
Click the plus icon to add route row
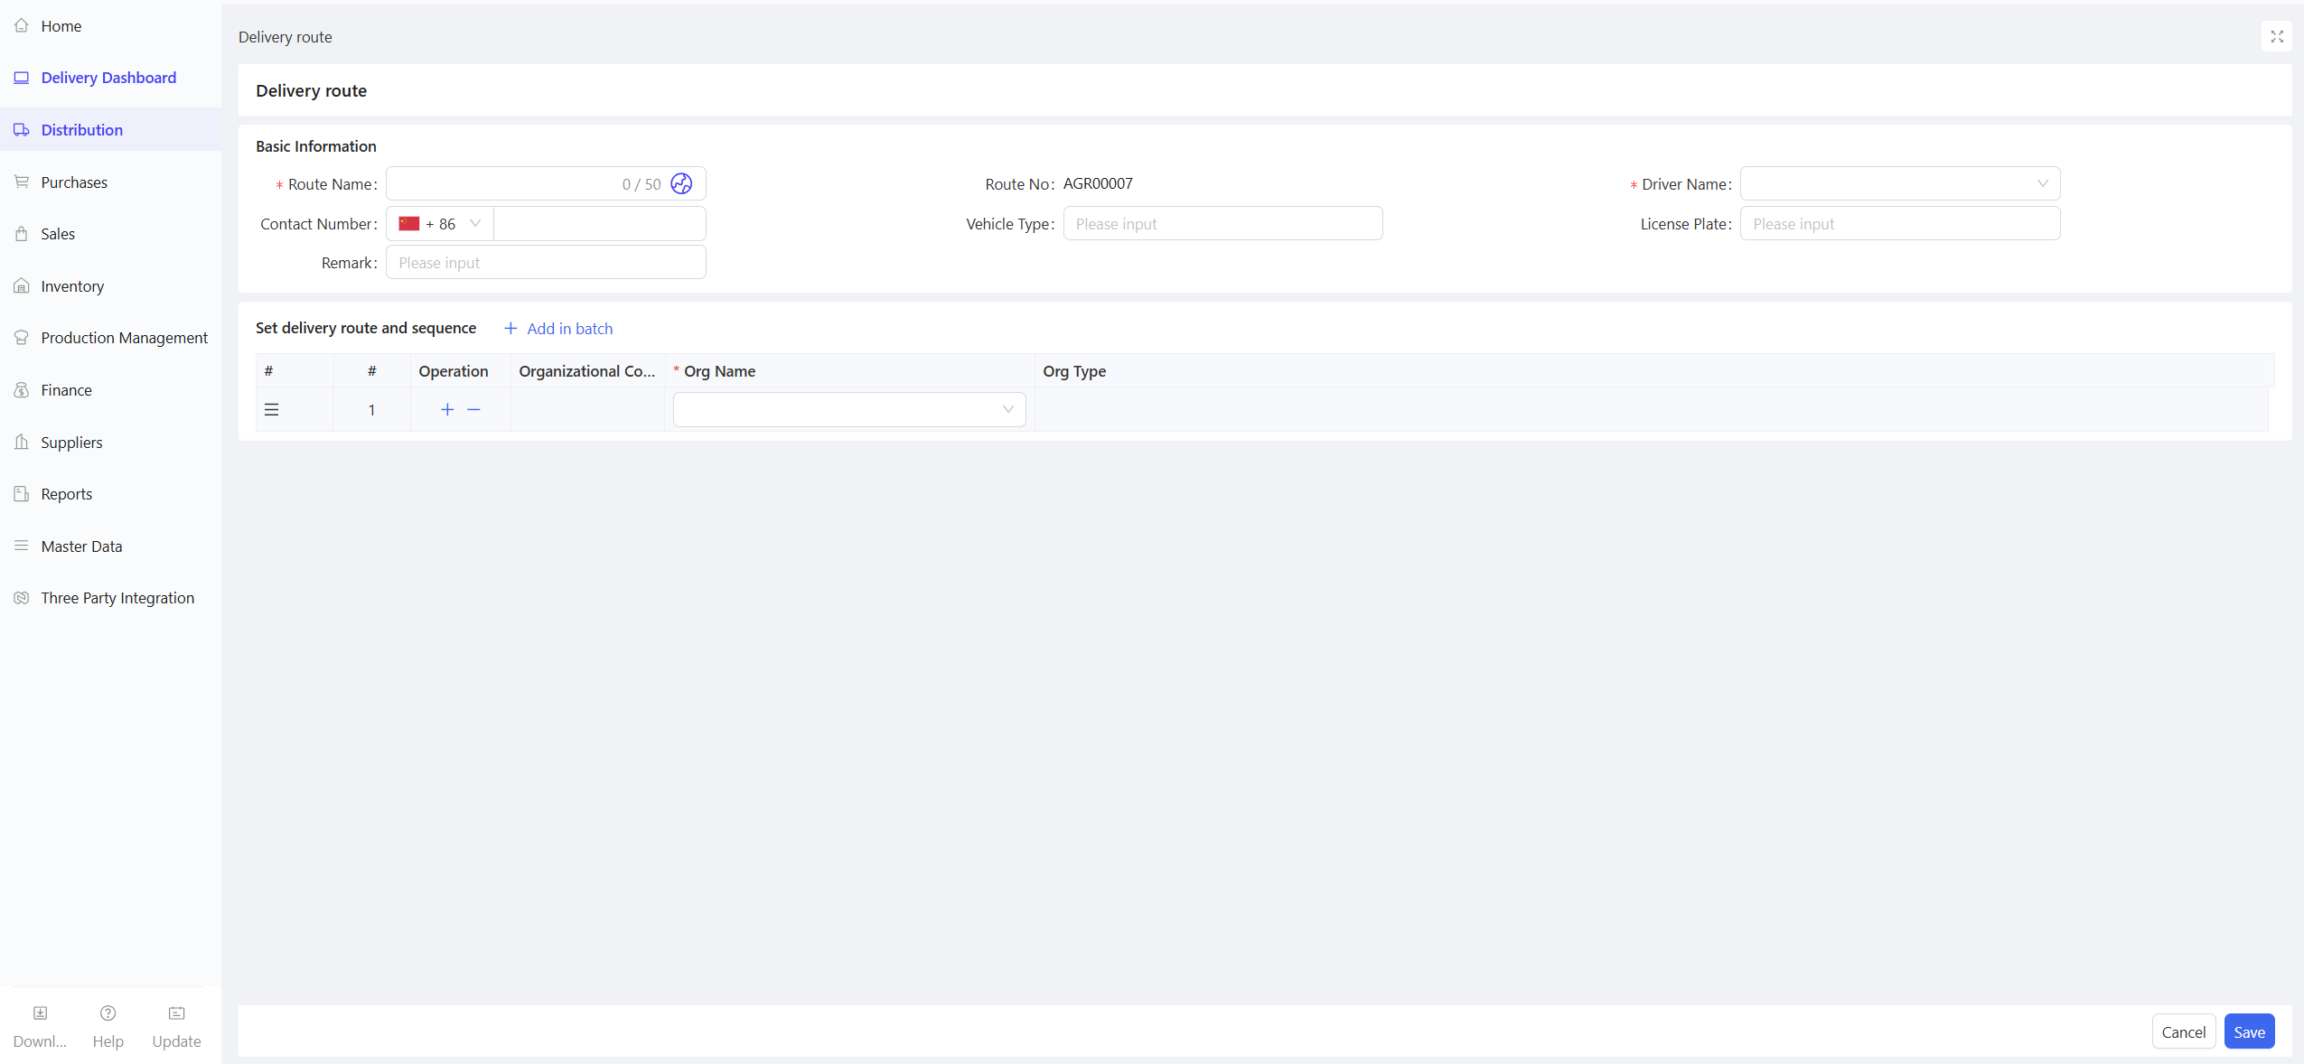[x=447, y=409]
